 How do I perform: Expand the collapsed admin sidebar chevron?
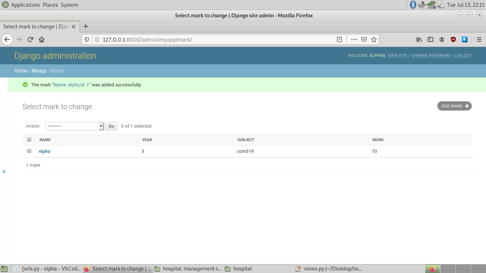click(4, 171)
